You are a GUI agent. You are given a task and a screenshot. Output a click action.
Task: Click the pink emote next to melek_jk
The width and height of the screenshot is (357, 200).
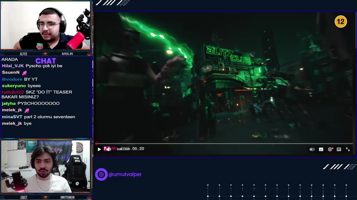27,110
